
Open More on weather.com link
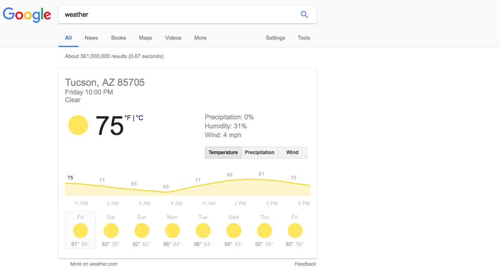94,264
